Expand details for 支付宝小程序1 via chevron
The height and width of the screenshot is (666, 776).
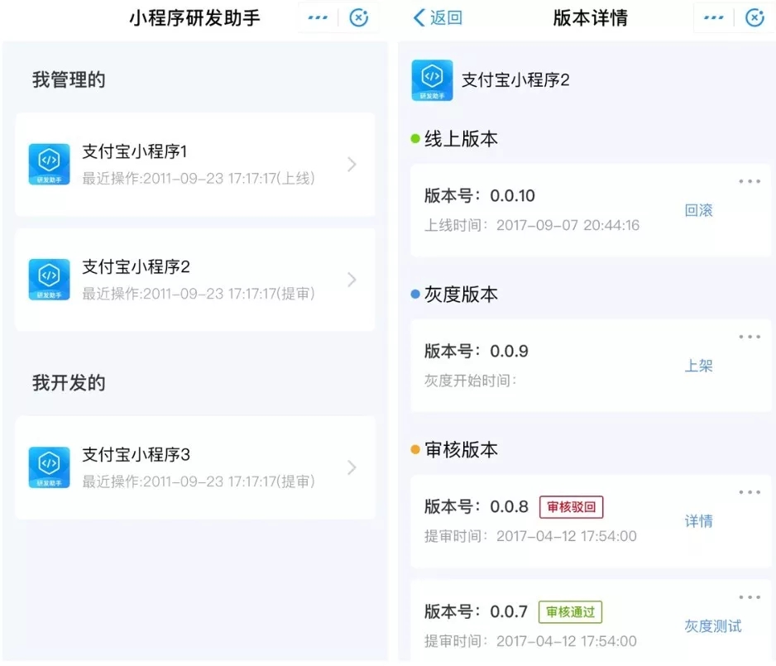click(352, 165)
